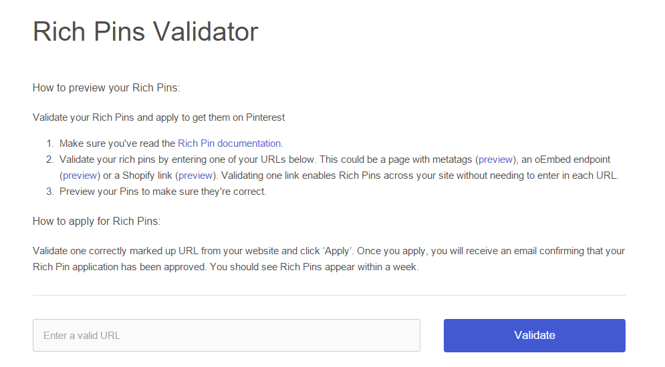Screen dimensions: 665x367
Task: Click the metatags page preview link
Action: click(x=497, y=159)
